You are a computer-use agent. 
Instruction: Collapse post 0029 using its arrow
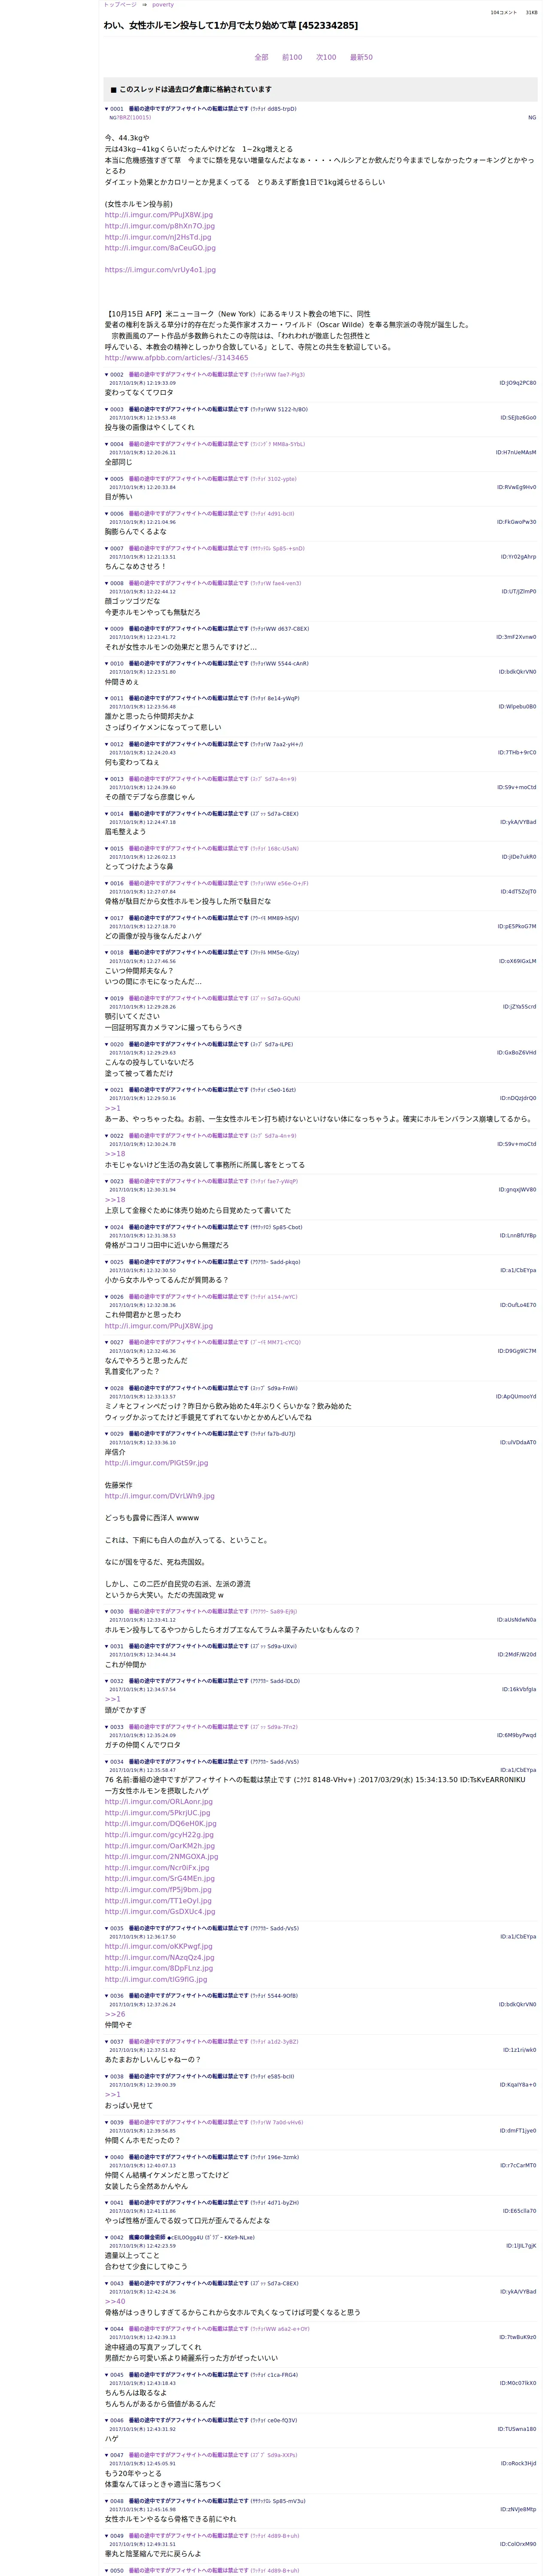pyautogui.click(x=107, y=1434)
